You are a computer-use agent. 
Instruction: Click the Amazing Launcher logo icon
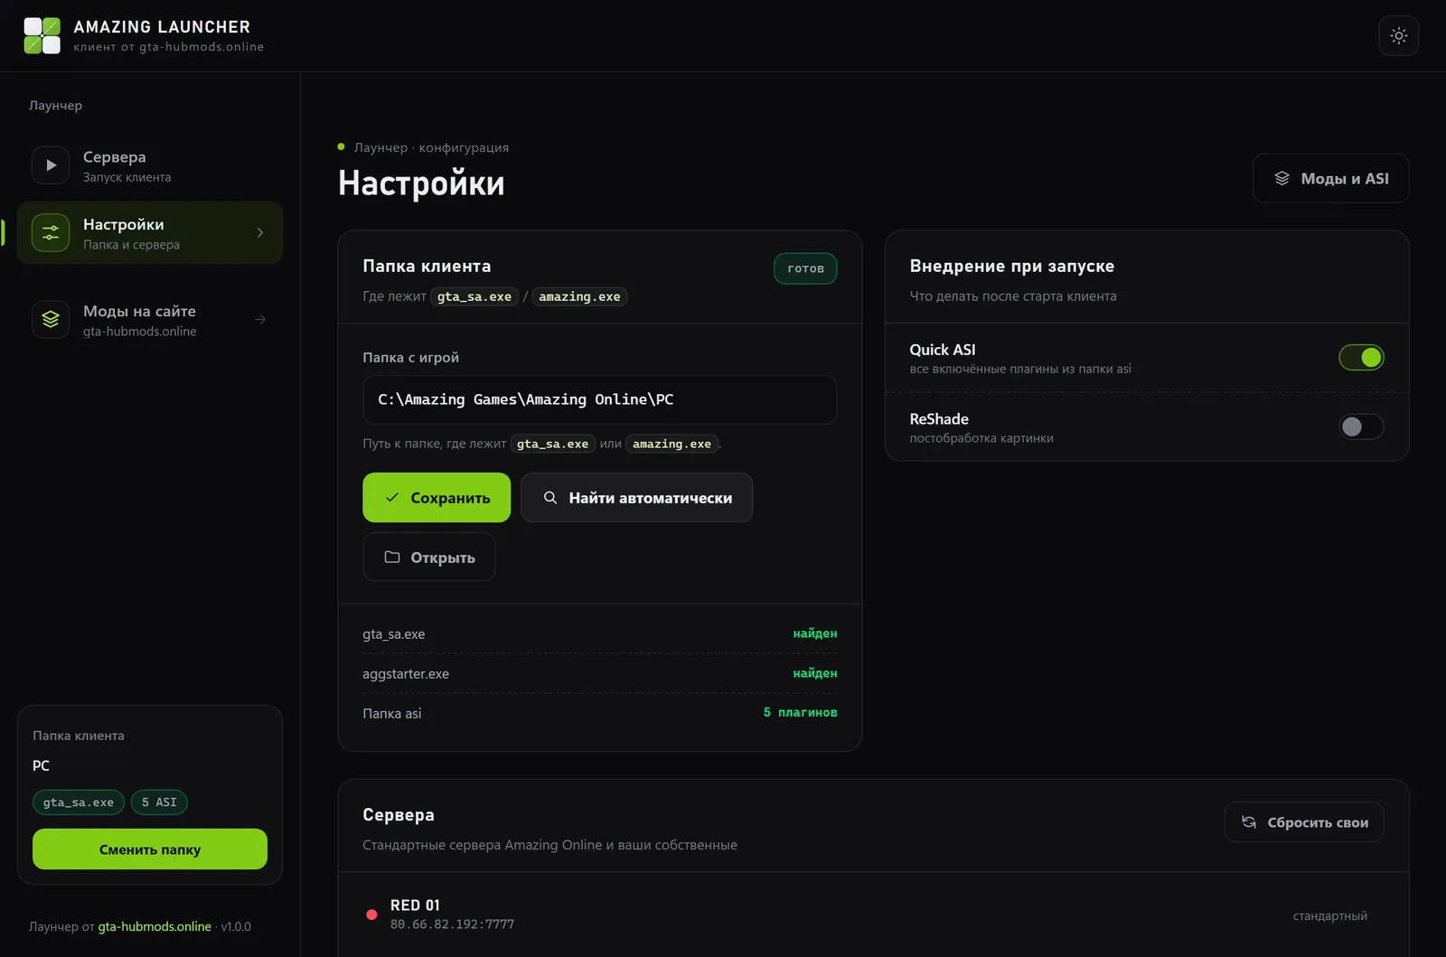pyautogui.click(x=42, y=36)
